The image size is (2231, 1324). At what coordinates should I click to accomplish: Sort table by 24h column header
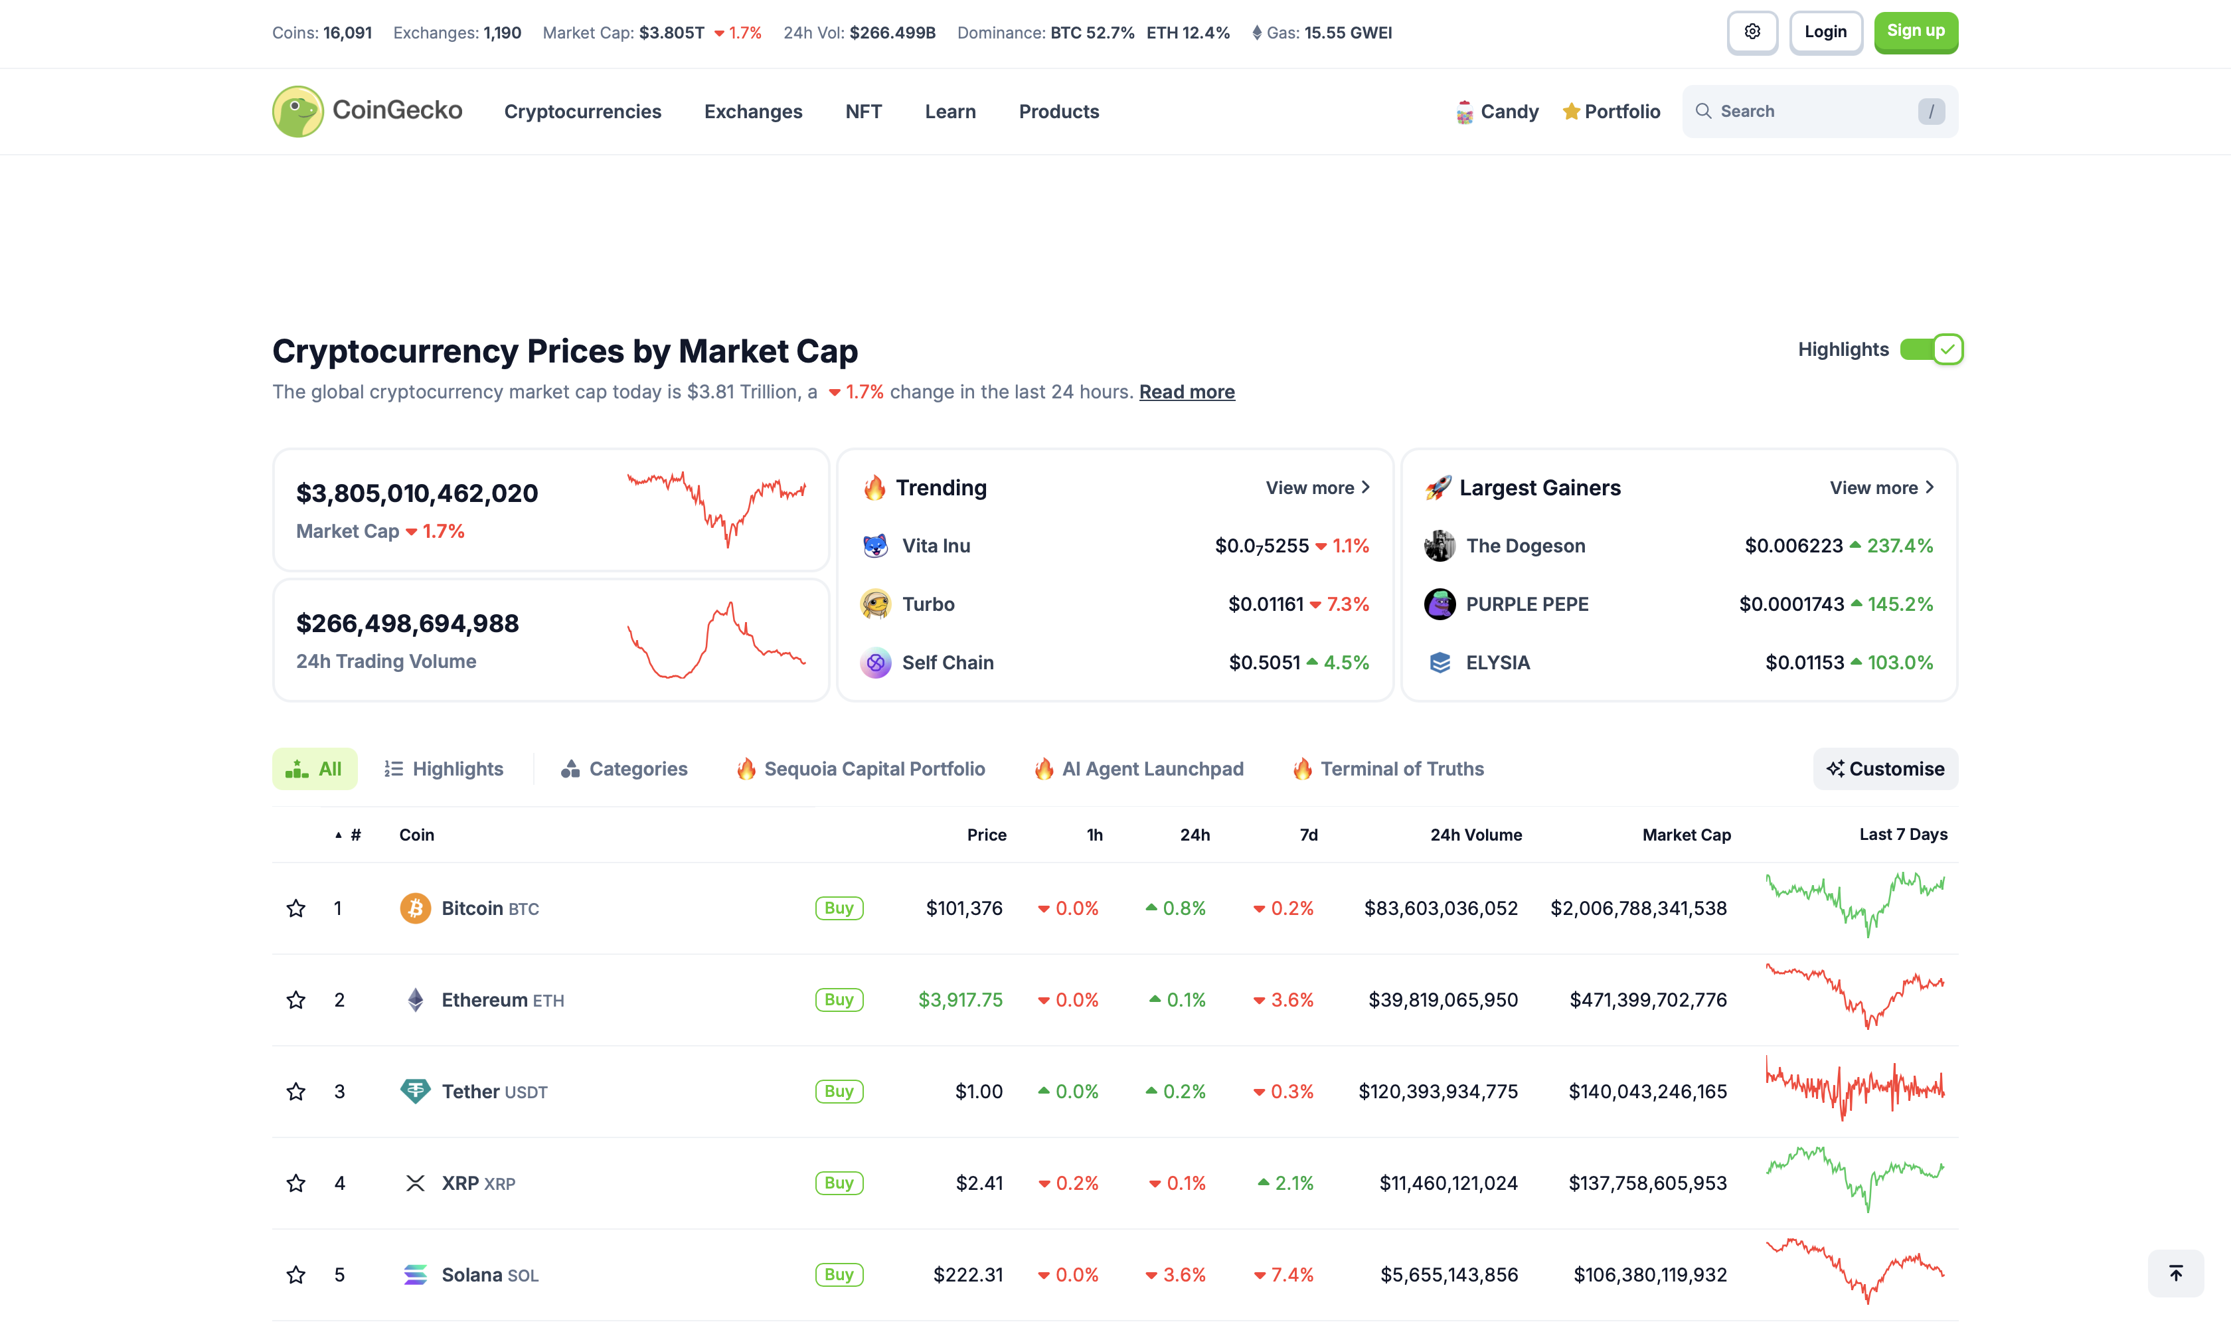pyautogui.click(x=1195, y=835)
